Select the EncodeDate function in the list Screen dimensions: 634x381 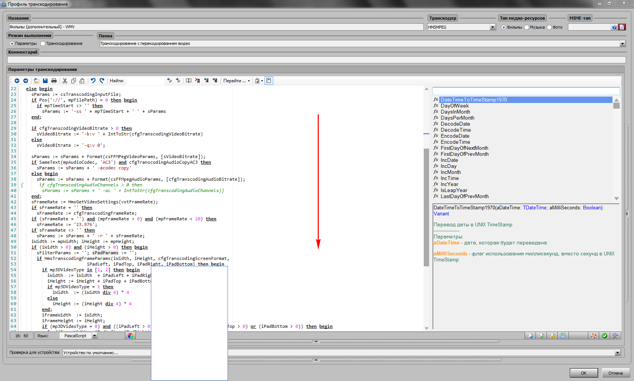455,136
